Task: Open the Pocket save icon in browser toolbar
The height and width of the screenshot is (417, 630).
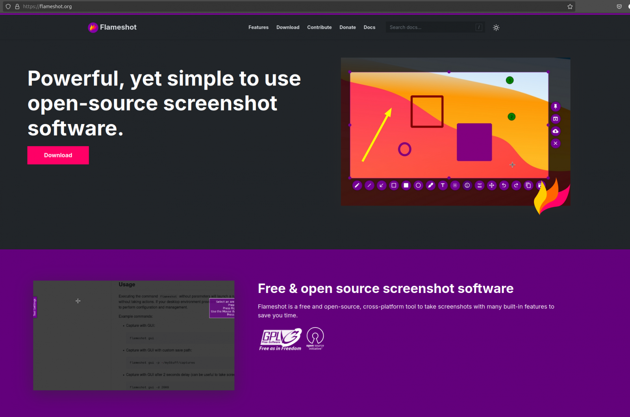Action: point(619,6)
